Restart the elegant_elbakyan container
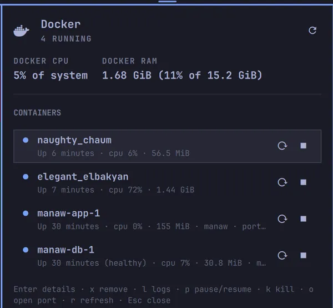Viewport: 333px width, 308px height. [x=282, y=182]
